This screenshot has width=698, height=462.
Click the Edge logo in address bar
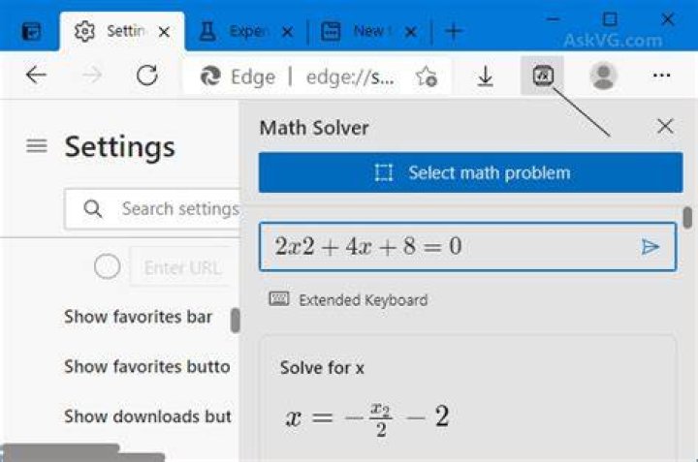coord(210,77)
